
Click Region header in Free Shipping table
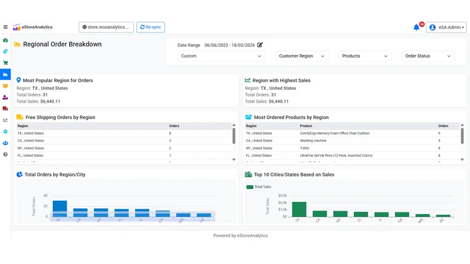(23, 126)
